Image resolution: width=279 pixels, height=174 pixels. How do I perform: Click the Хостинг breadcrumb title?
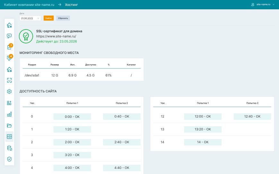point(71,5)
